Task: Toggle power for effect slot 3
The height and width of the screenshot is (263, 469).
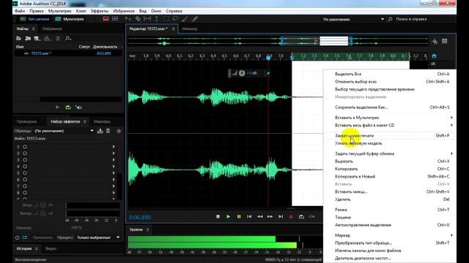Action: [25, 160]
